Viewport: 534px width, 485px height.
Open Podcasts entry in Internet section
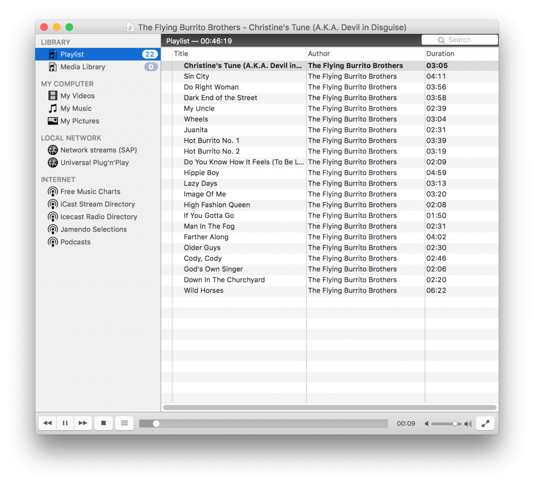pyautogui.click(x=98, y=242)
